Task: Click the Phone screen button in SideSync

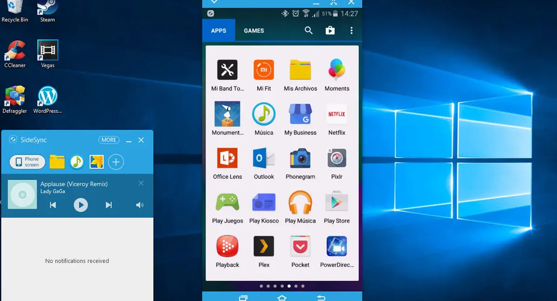Action: (27, 162)
